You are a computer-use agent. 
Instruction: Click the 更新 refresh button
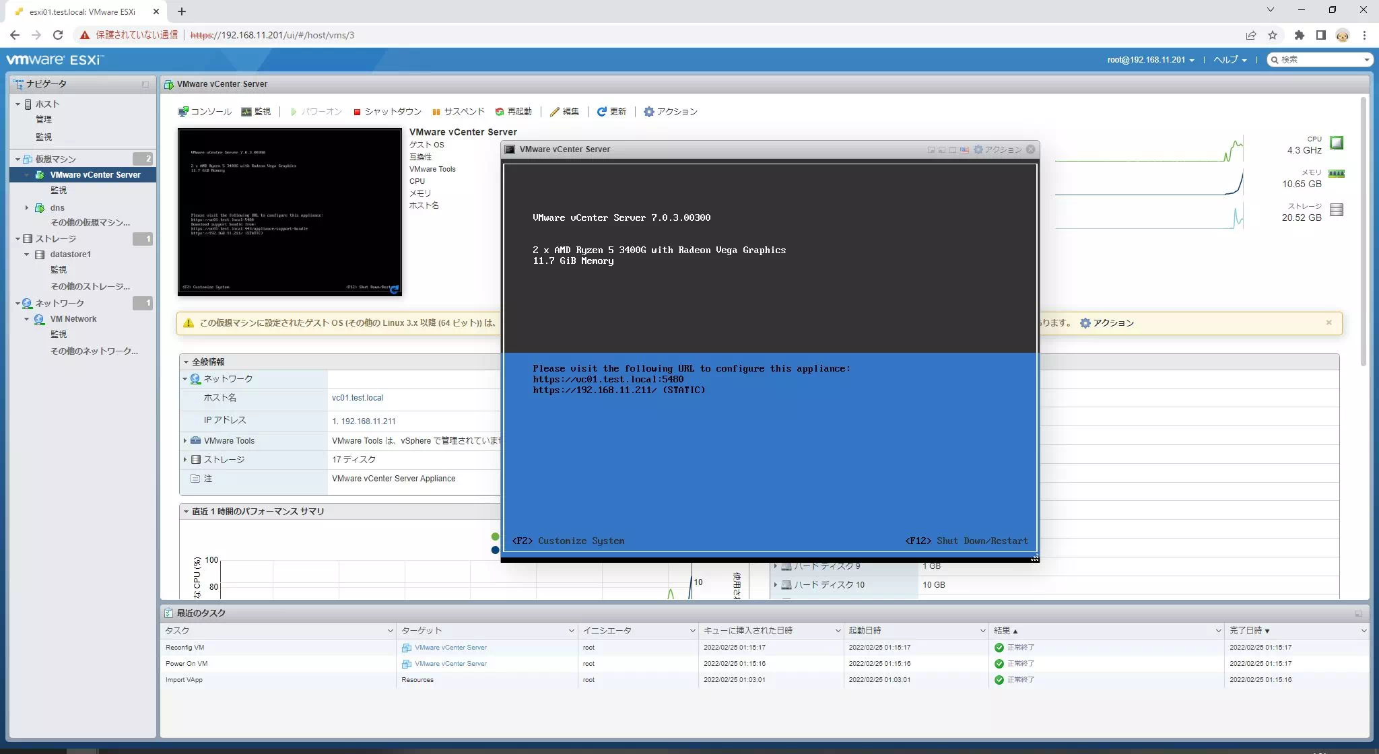coord(611,112)
